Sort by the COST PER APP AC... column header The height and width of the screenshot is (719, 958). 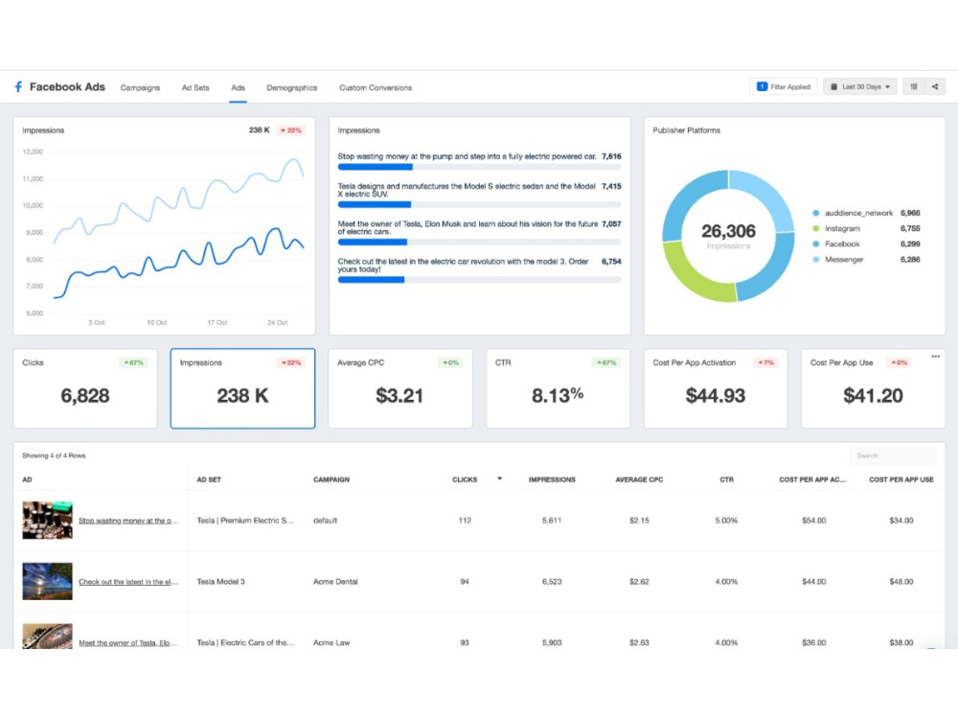[812, 480]
